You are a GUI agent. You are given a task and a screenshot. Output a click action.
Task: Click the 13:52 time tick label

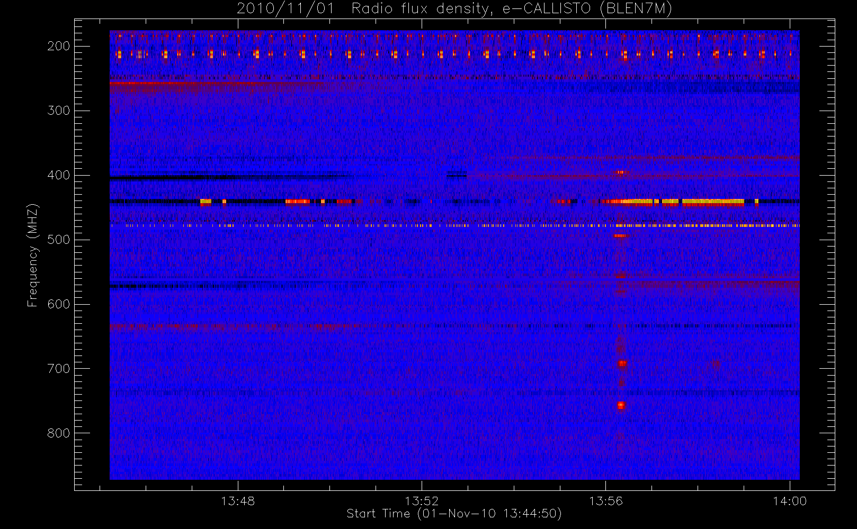pos(422,501)
